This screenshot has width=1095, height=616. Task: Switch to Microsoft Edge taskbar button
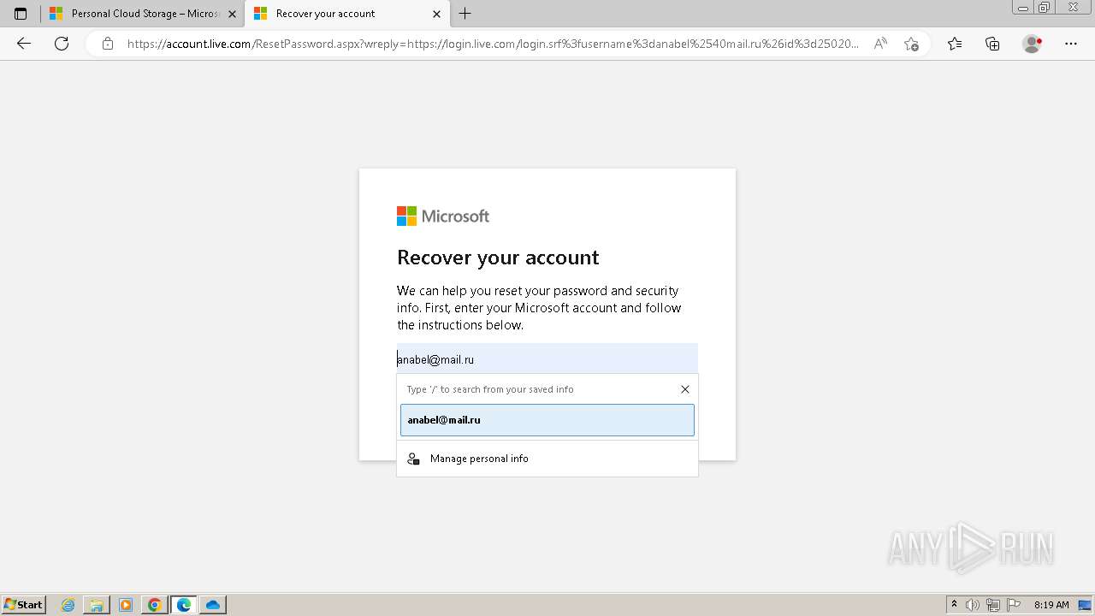[184, 605]
